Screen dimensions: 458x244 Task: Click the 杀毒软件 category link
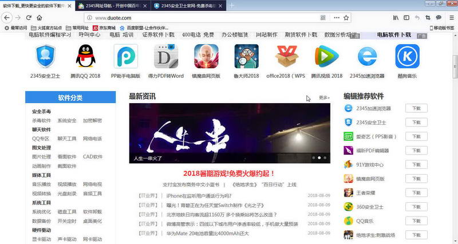pos(42,121)
